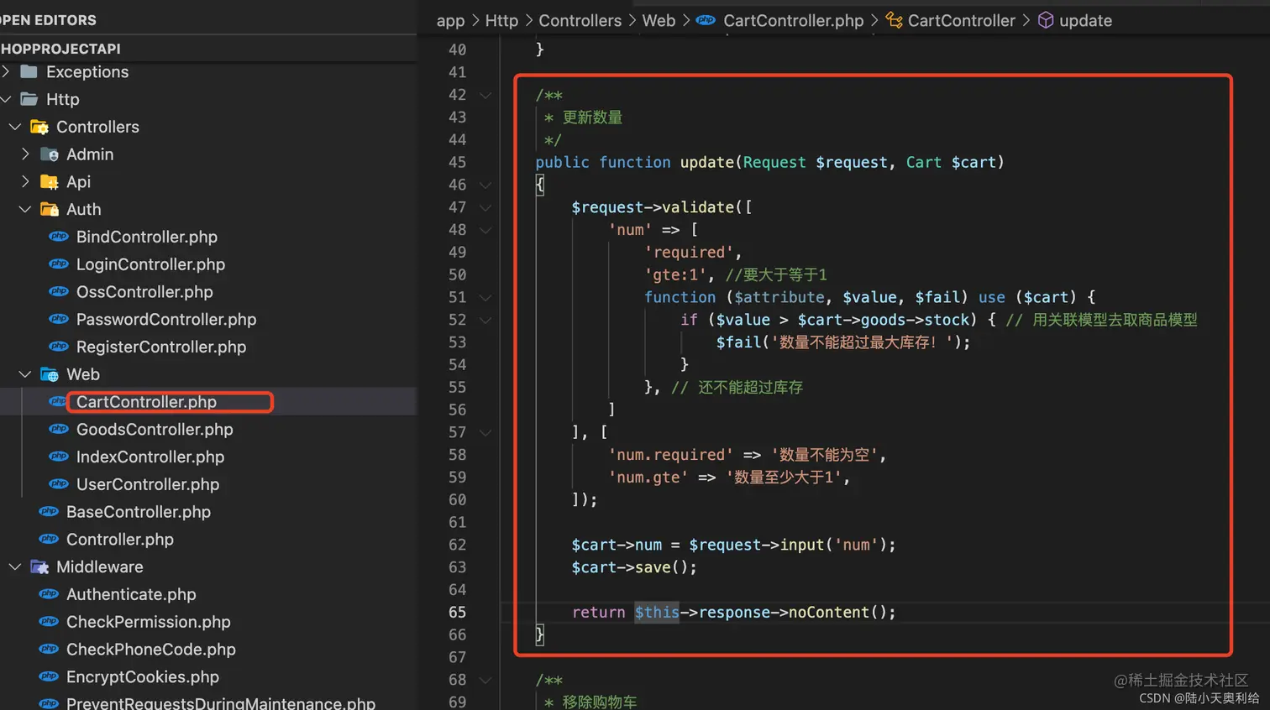This screenshot has width=1270, height=710.
Task: Click line number 65 in the gutter
Action: (x=457, y=612)
